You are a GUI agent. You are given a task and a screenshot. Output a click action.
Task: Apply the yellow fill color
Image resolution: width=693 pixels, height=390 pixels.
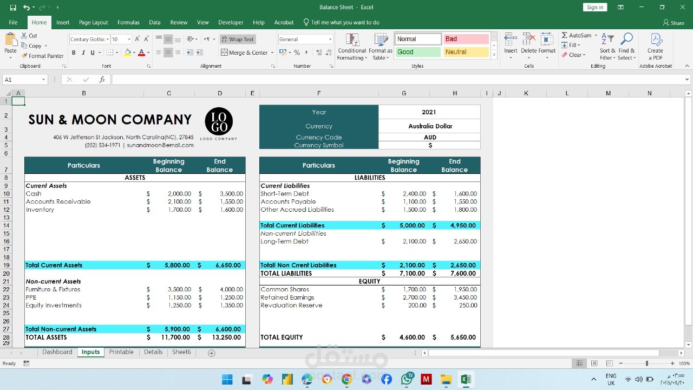click(127, 53)
